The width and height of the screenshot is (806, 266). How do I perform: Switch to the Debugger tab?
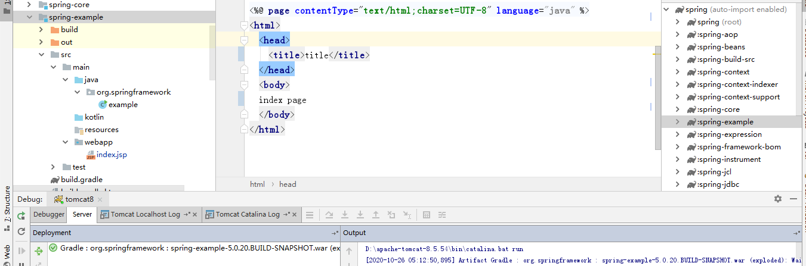(x=49, y=214)
